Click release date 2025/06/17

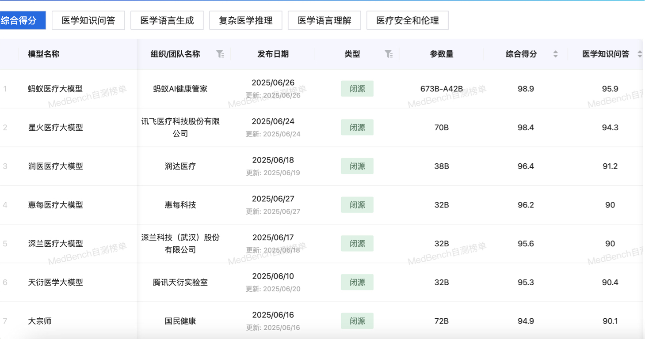(273, 237)
